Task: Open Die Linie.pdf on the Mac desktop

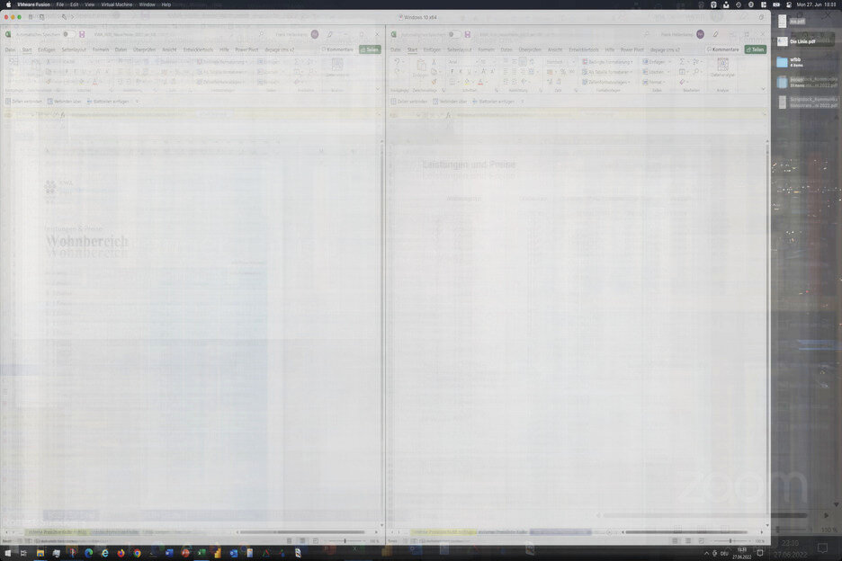Action: click(797, 41)
